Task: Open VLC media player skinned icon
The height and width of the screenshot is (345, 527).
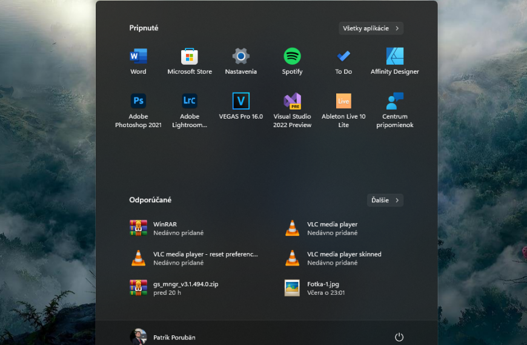Action: click(x=292, y=258)
